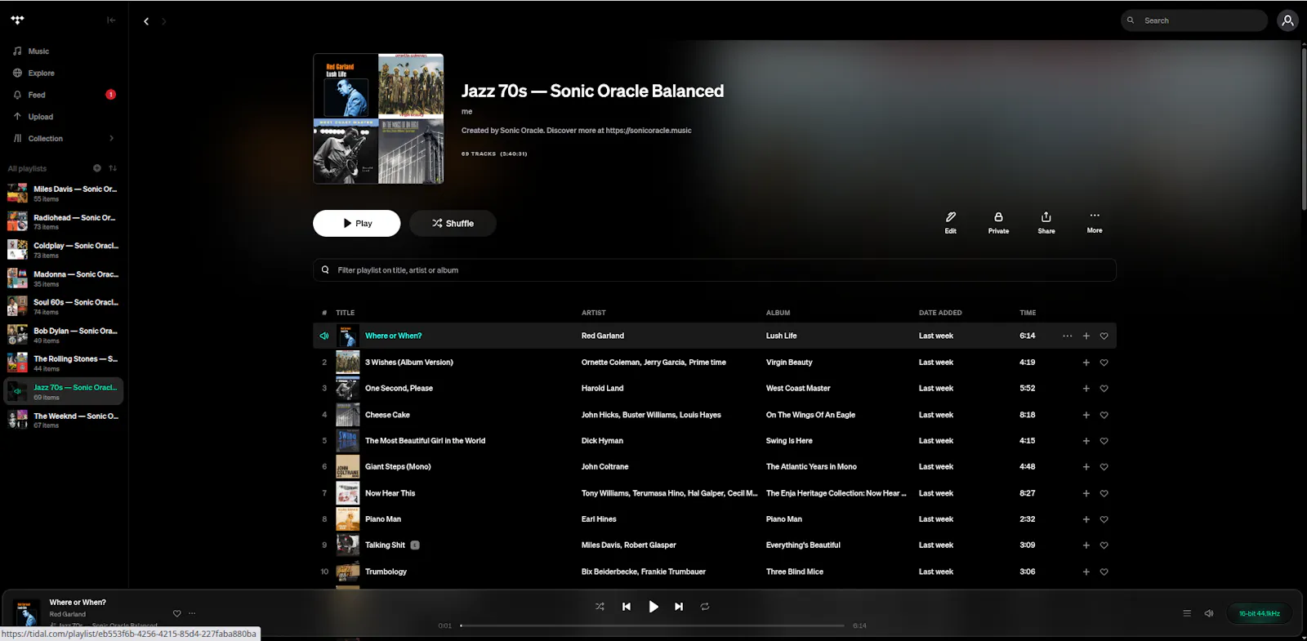Sort by the TITLE column header
Viewport: 1307px width, 641px height.
point(345,313)
